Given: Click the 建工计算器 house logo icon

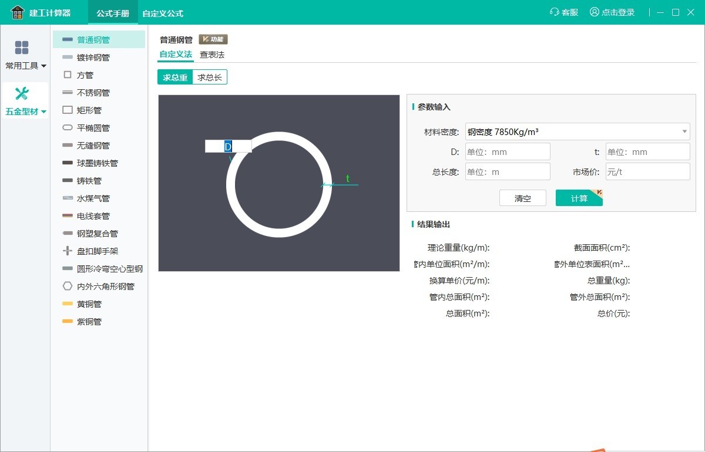Looking at the screenshot, I should 18,12.
